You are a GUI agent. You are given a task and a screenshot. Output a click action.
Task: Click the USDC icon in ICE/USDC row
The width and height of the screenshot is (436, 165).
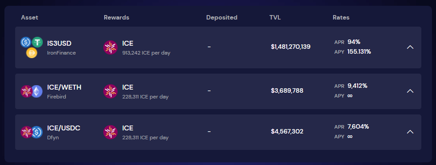(37, 132)
